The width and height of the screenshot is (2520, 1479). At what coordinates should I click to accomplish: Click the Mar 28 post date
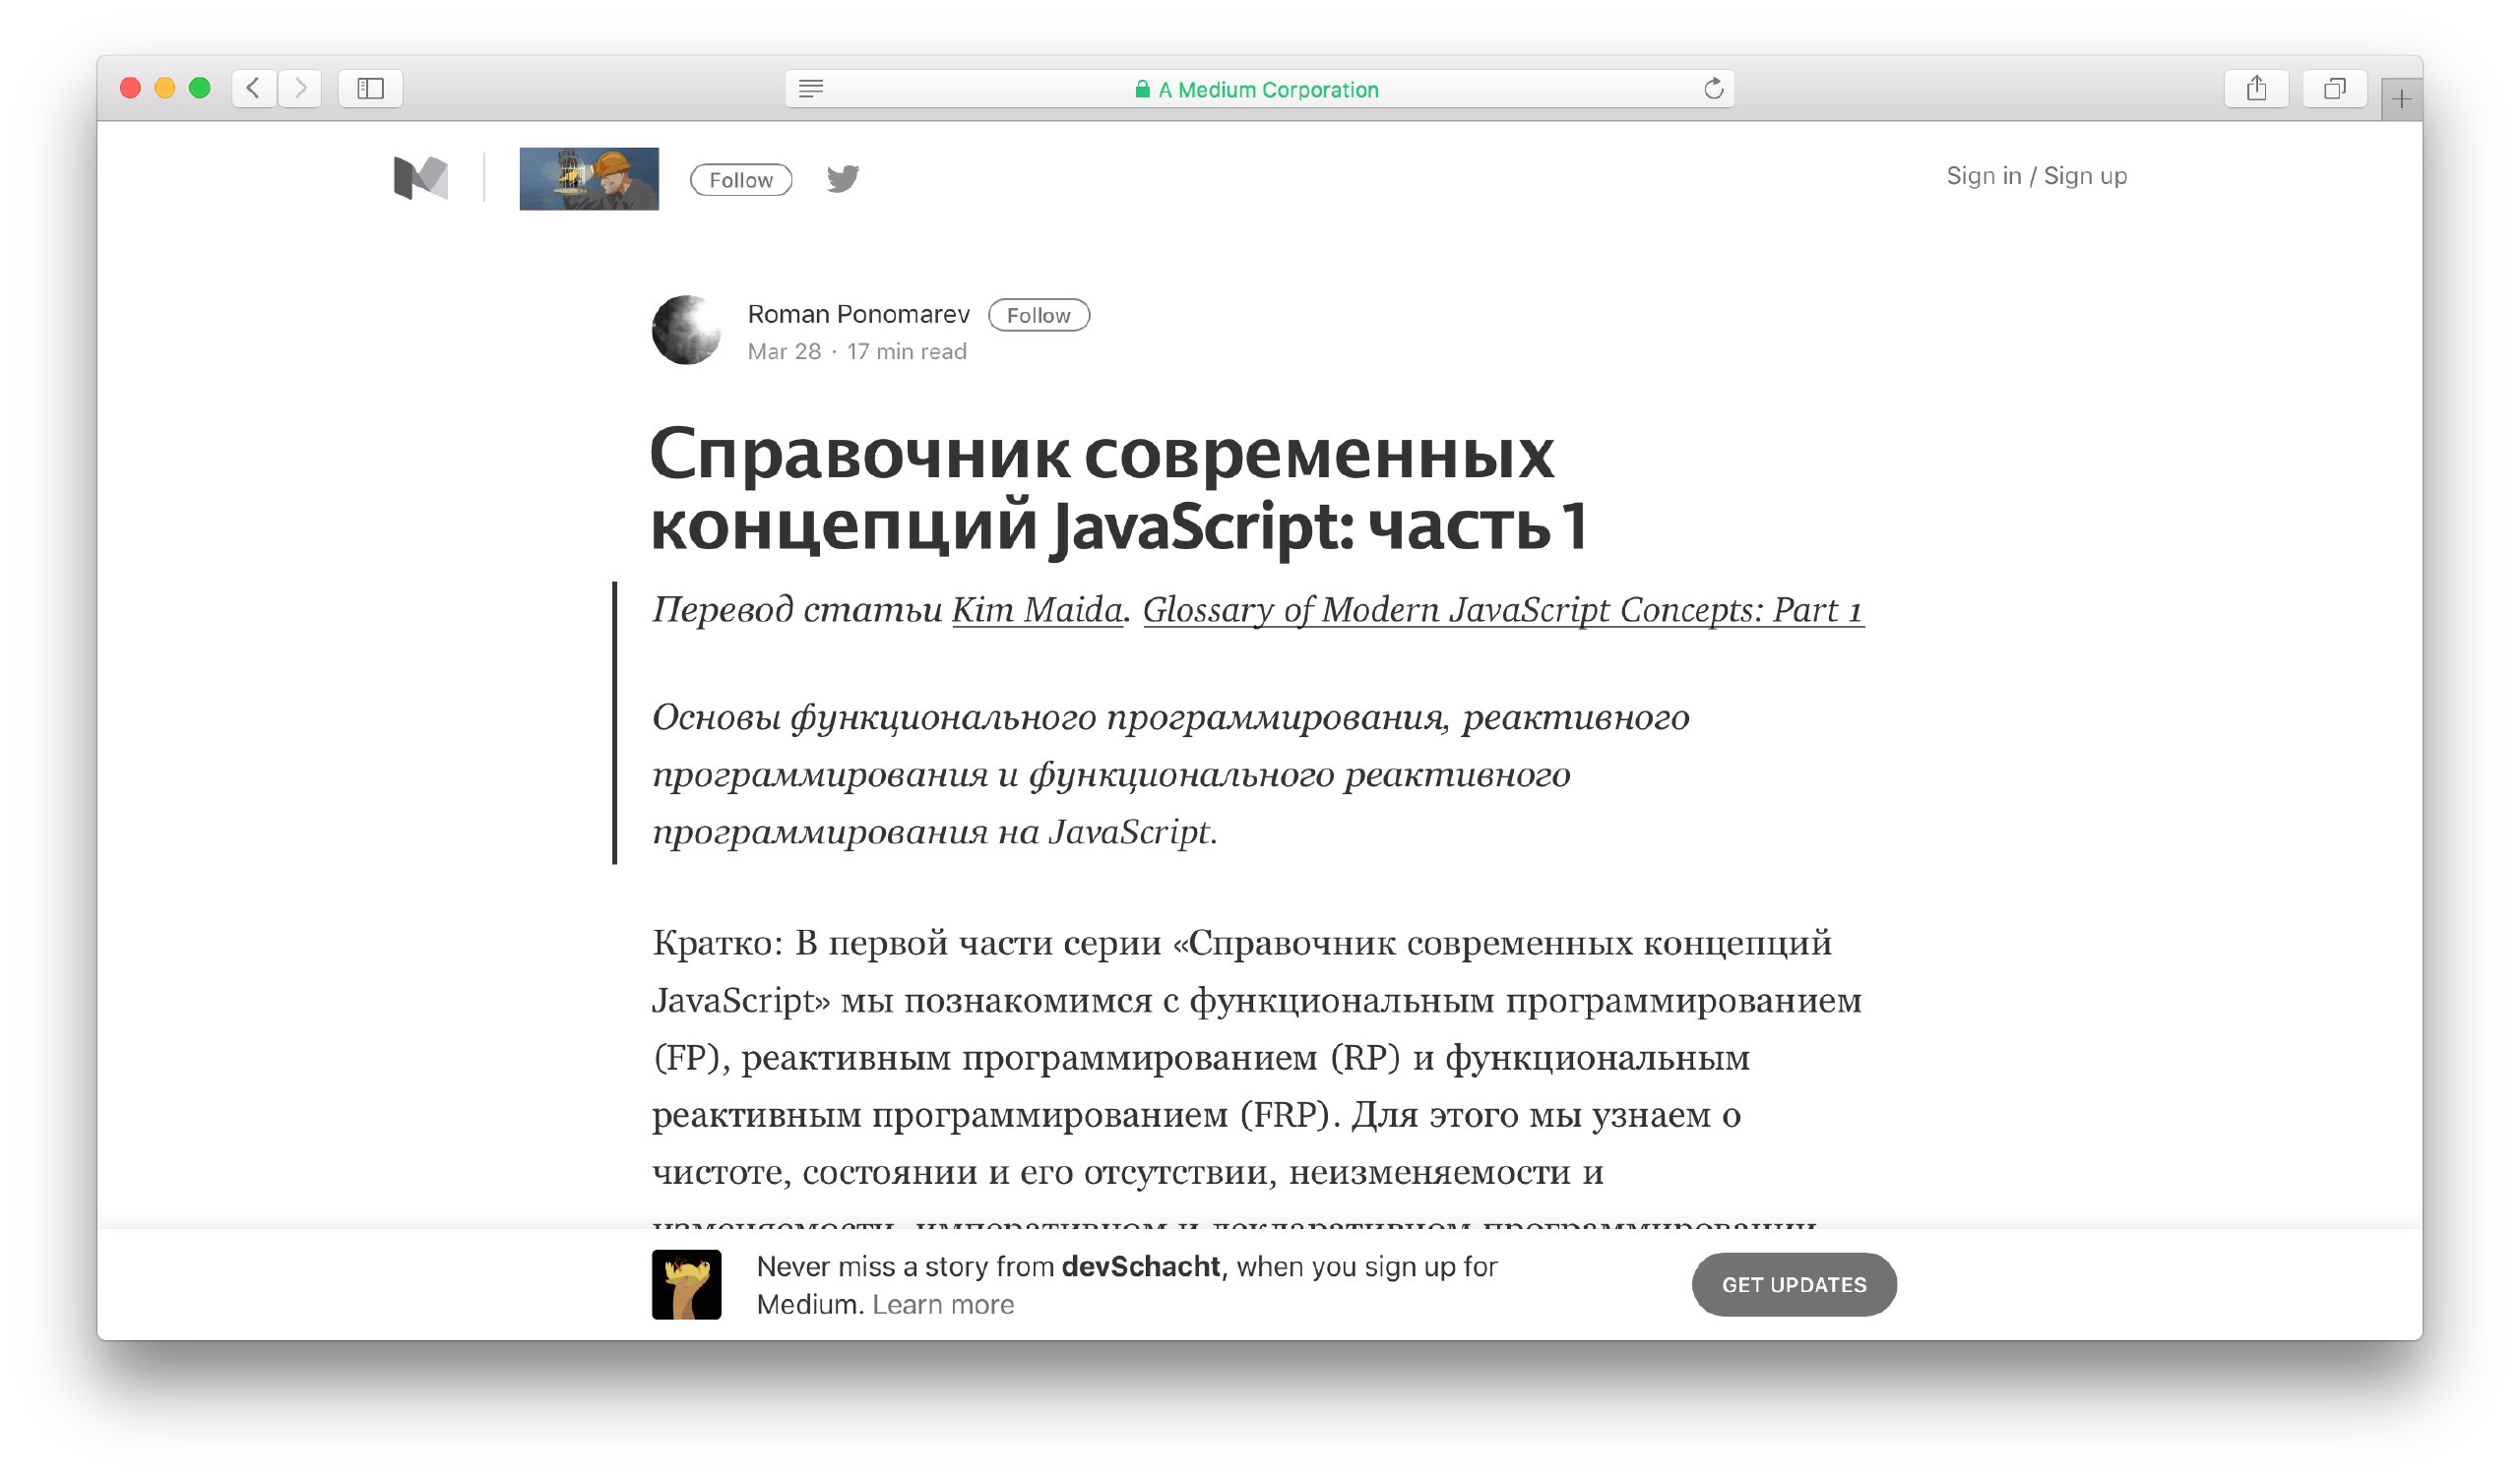click(x=784, y=351)
